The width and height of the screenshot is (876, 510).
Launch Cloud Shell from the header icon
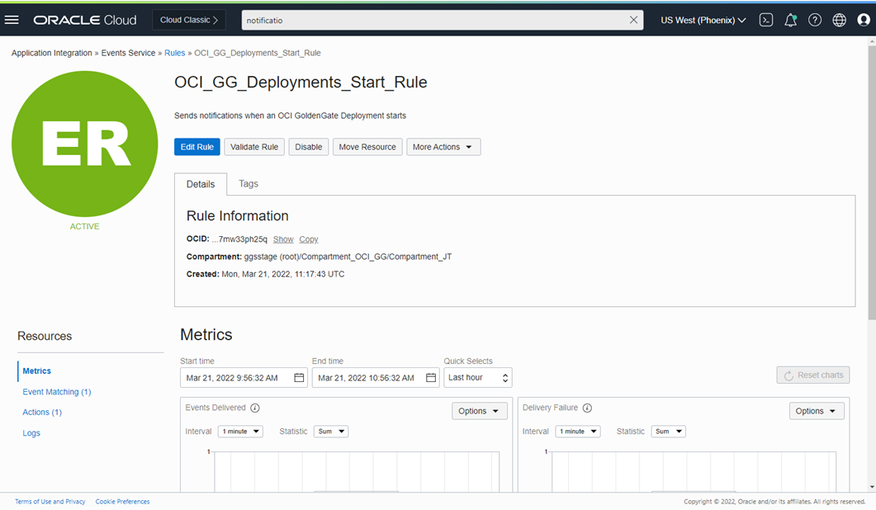[x=766, y=20]
